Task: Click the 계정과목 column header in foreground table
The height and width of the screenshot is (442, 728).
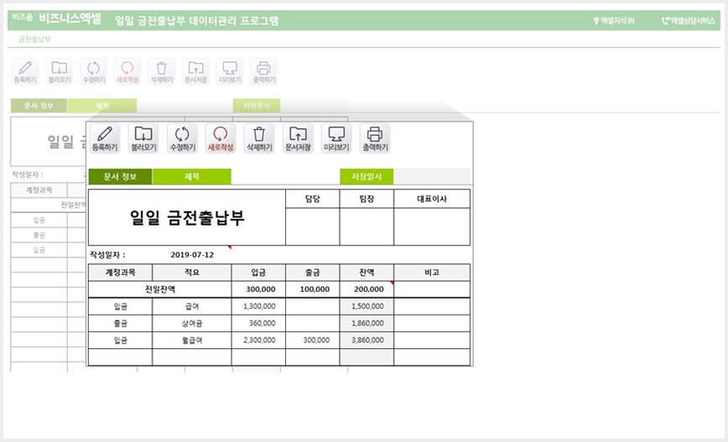Action: coord(120,273)
